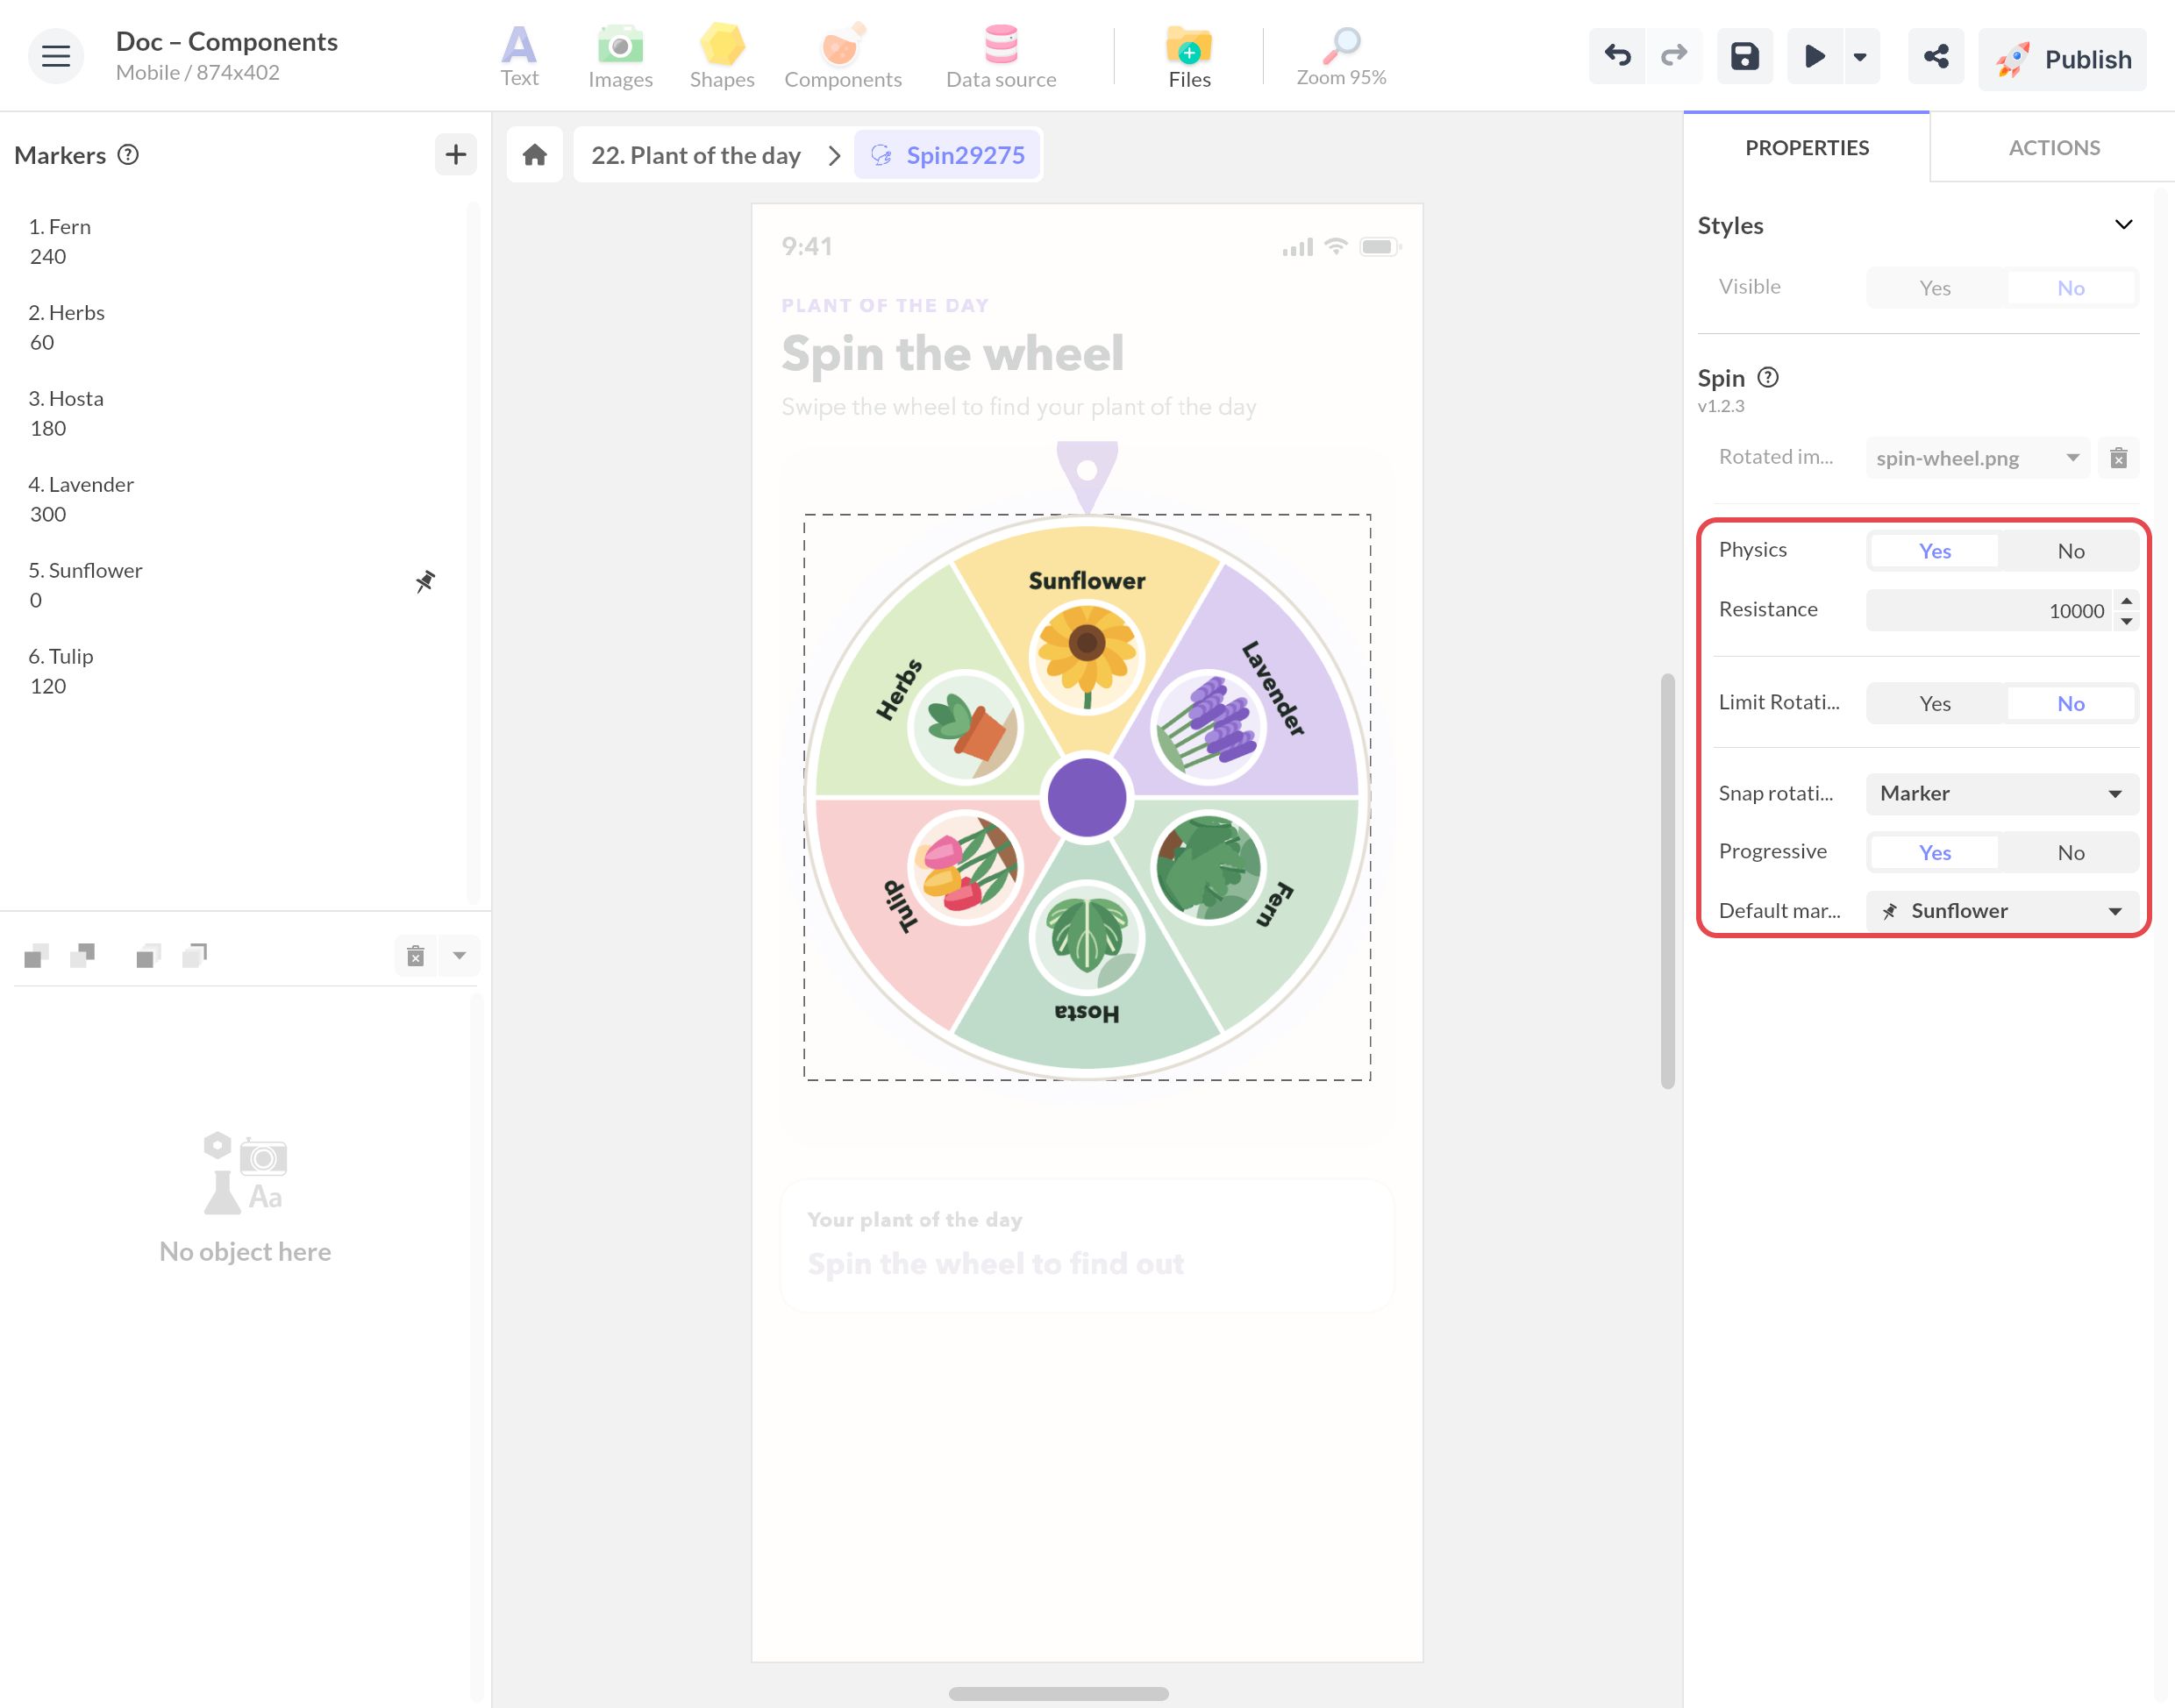Set Physics to No
The height and width of the screenshot is (1708, 2175).
tap(2071, 551)
